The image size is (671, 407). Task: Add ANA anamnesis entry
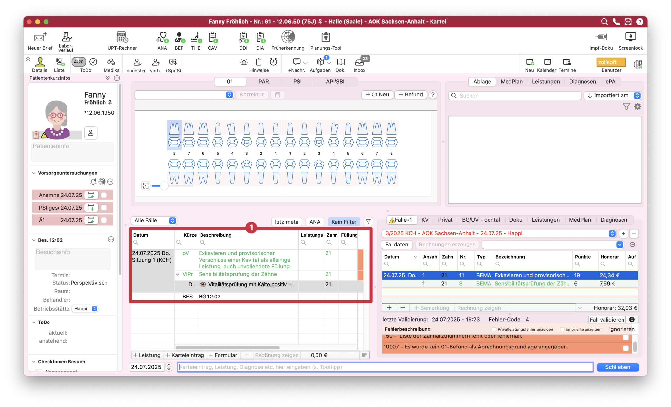[x=162, y=41]
